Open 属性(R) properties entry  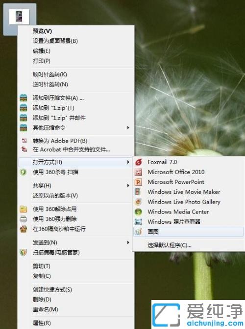(x=42, y=323)
